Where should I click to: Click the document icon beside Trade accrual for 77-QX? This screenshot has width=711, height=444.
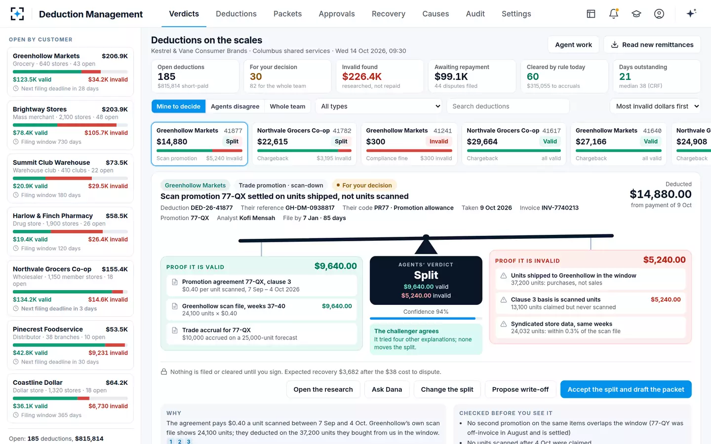174,331
